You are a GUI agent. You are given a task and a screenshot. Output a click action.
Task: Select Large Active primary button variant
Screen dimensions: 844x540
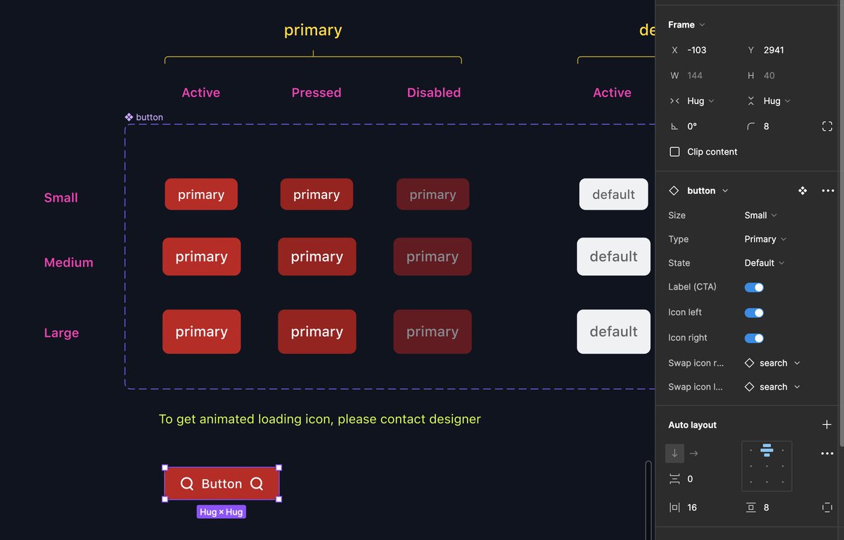click(201, 332)
